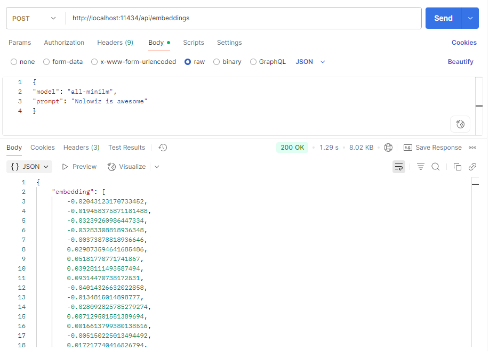489x351 pixels.
Task: Click the Beautify link
Action: pyautogui.click(x=460, y=62)
